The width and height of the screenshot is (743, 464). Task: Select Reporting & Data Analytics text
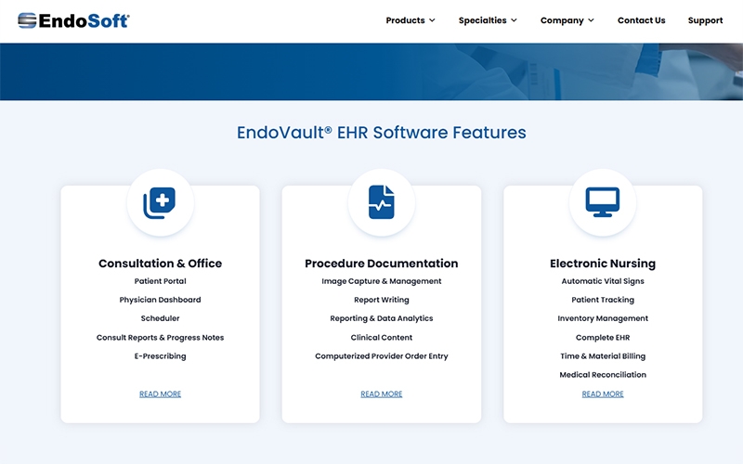382,318
